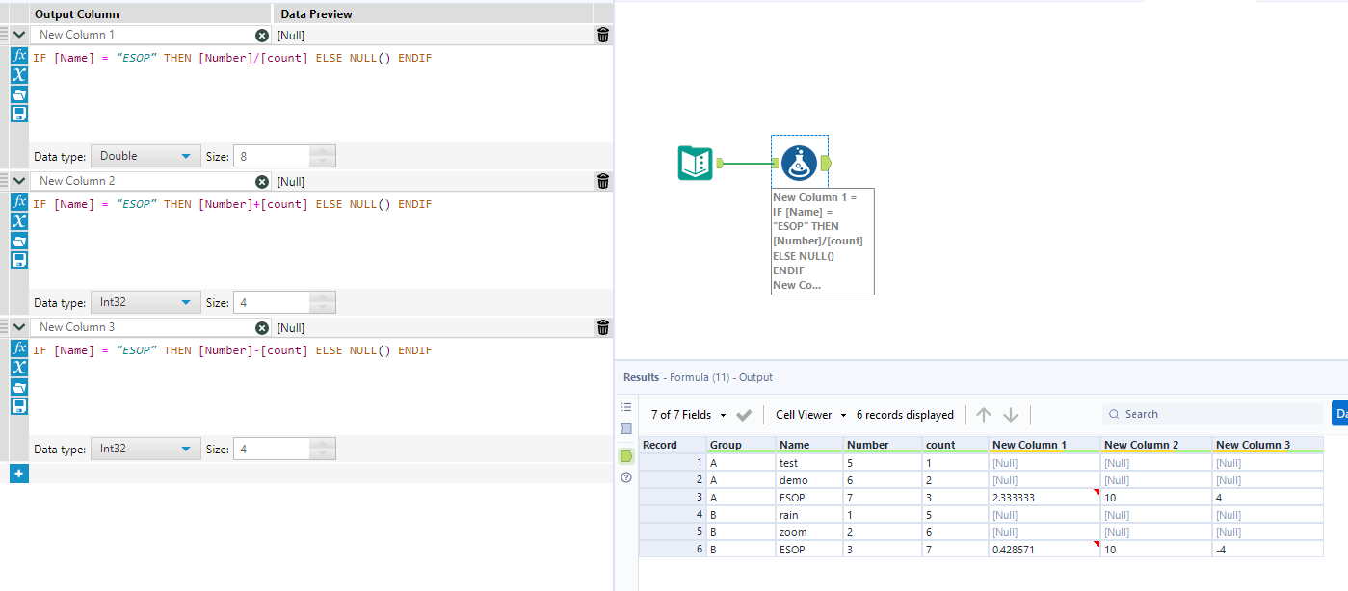The width and height of the screenshot is (1348, 591).
Task: Save the New Column 1 expression
Action: coord(18,114)
